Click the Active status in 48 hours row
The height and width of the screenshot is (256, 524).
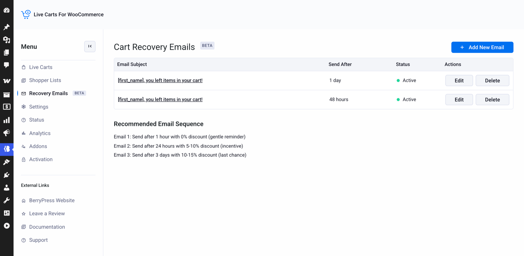(x=406, y=99)
